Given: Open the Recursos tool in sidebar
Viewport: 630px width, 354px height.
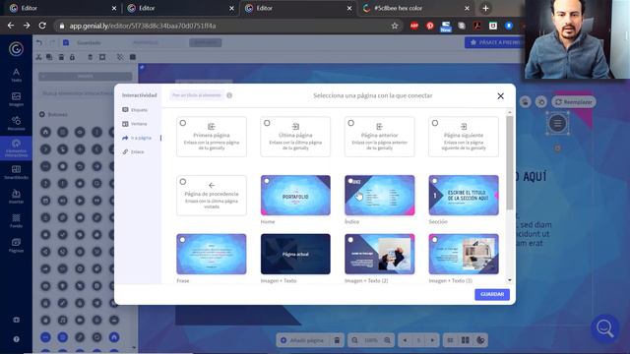Looking at the screenshot, I should point(16,124).
